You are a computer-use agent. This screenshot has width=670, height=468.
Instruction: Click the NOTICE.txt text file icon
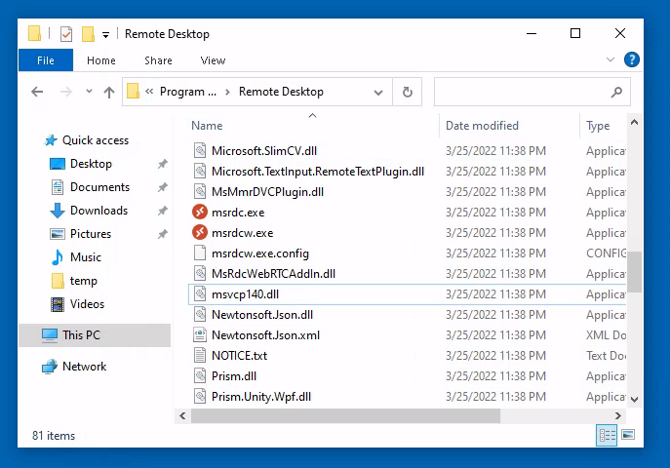[x=200, y=356]
